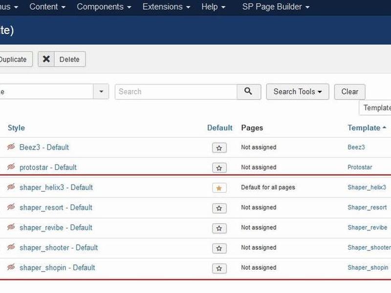Image resolution: width=391 pixels, height=293 pixels.
Task: Click 'Not assigned' in shaper_shopin row
Action: (x=259, y=268)
